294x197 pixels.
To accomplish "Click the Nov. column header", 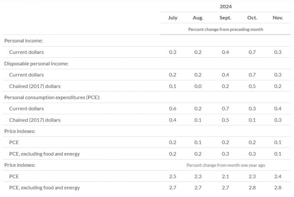I will (x=278, y=18).
